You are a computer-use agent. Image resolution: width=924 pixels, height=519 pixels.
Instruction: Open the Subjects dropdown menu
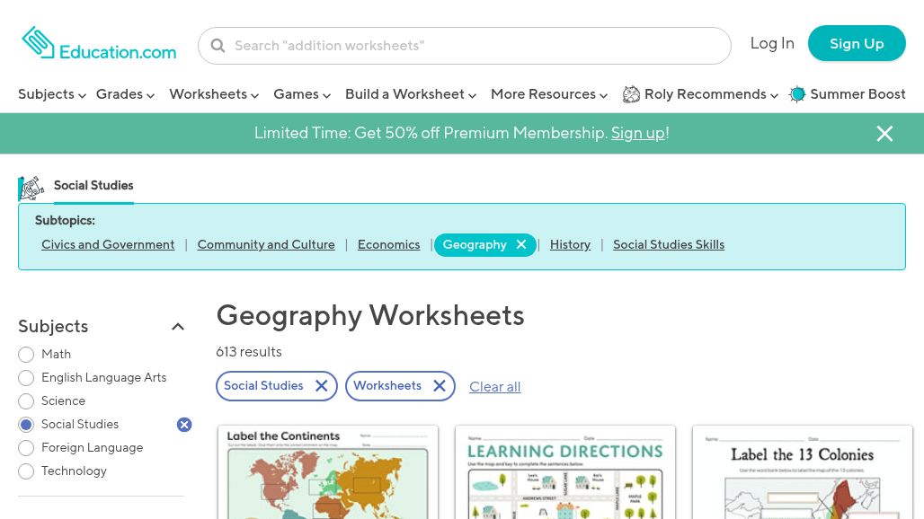pyautogui.click(x=52, y=94)
